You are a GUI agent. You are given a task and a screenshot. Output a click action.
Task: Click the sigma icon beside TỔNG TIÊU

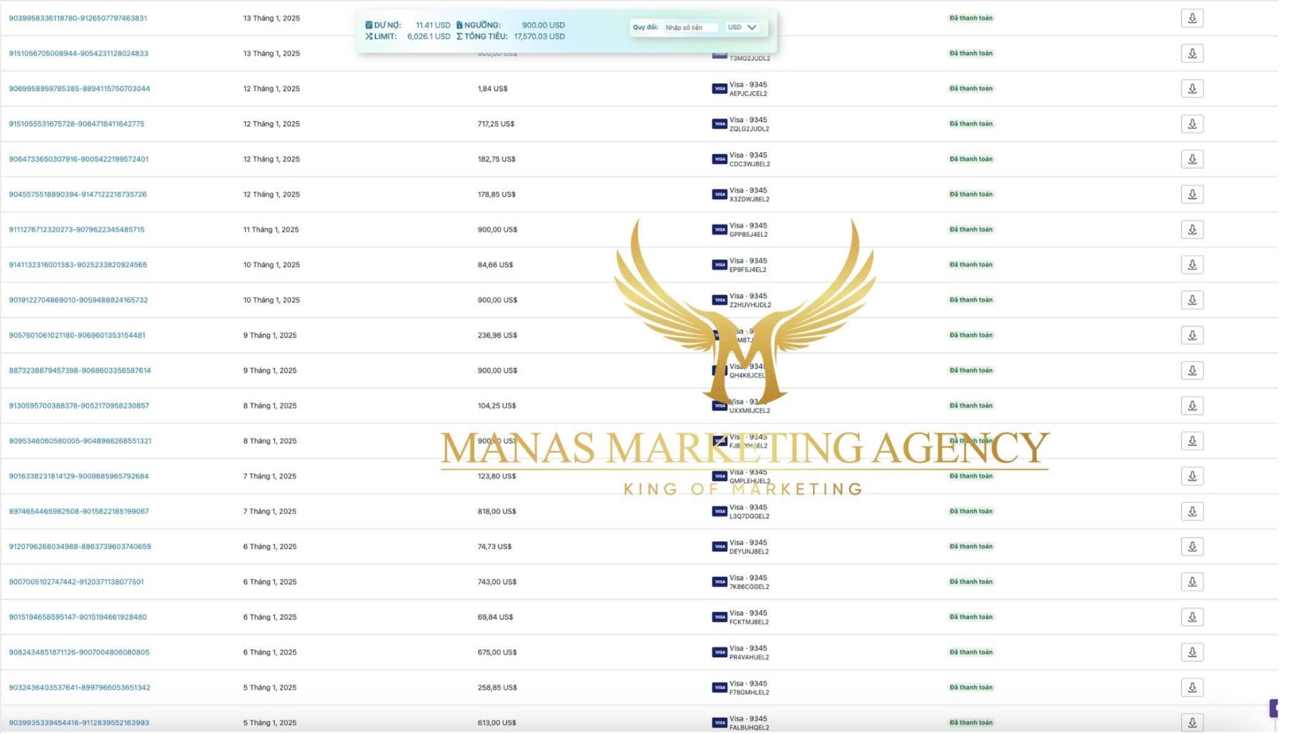[x=459, y=36]
